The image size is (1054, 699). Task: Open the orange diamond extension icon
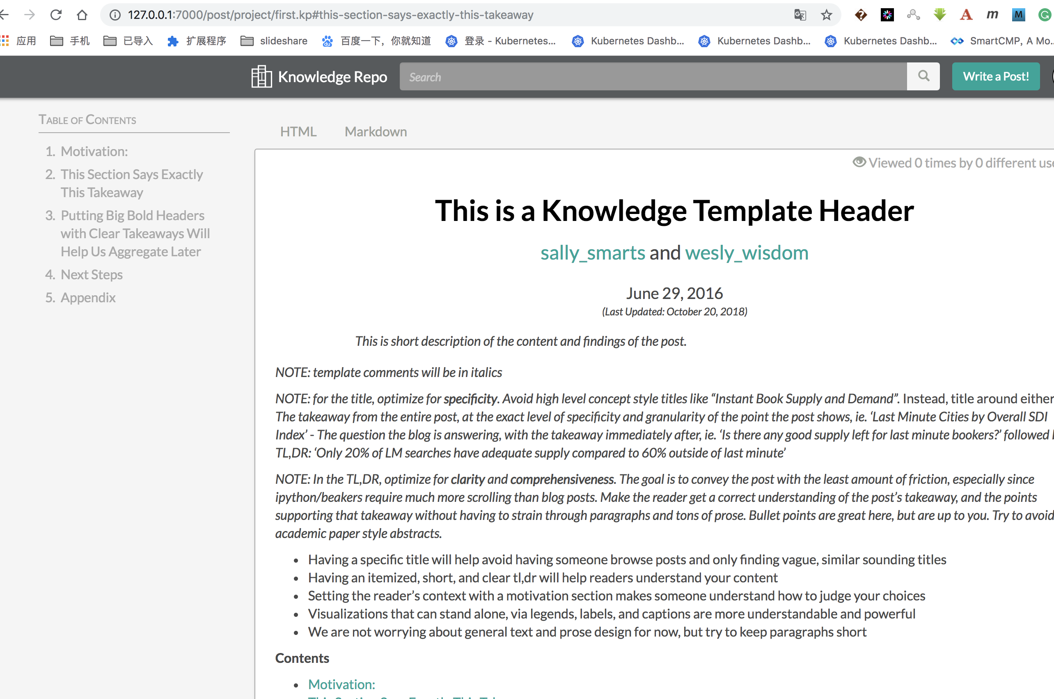pos(861,15)
